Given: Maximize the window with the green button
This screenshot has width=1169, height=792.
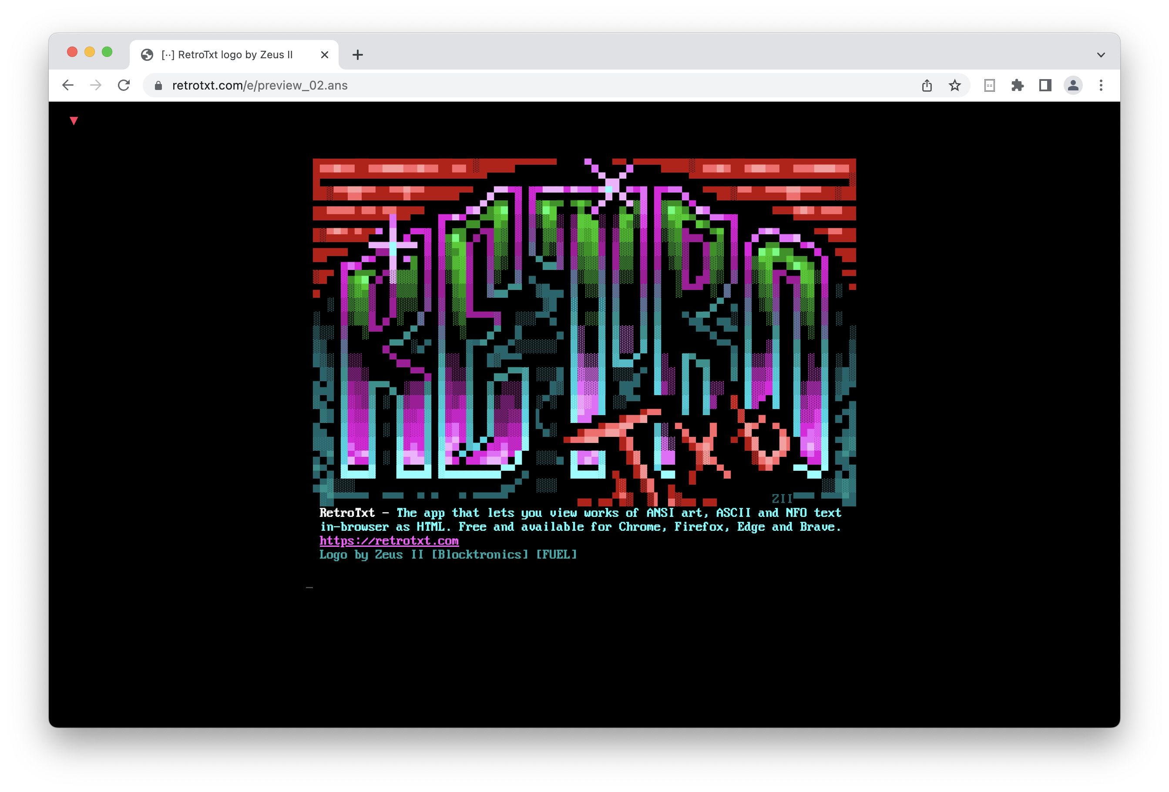Looking at the screenshot, I should coord(107,52).
